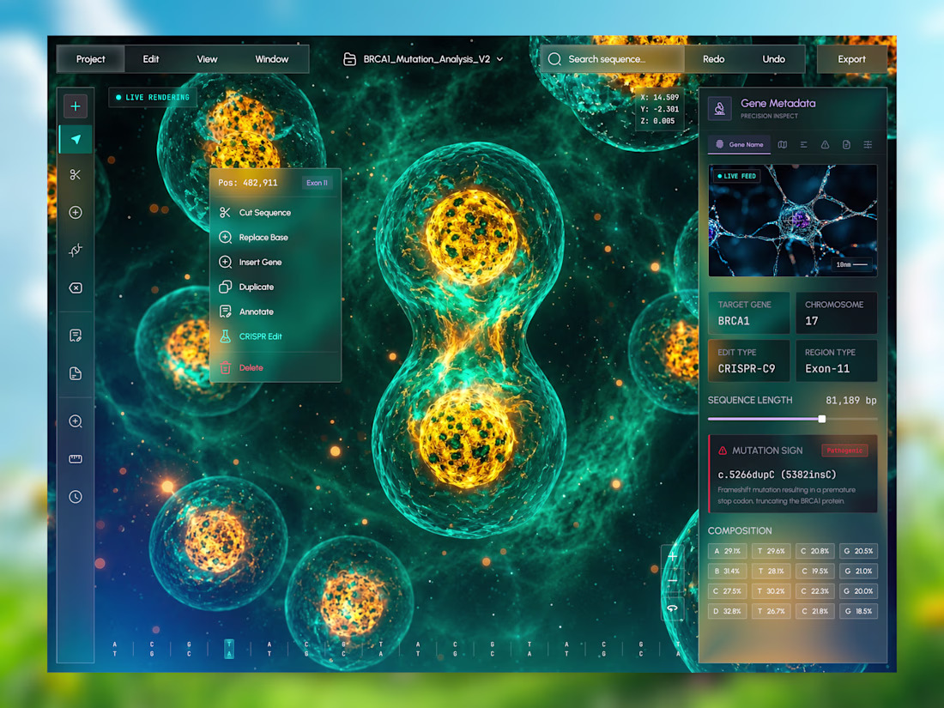Click the highlighted T/A base pair
The width and height of the screenshot is (944, 708).
229,649
